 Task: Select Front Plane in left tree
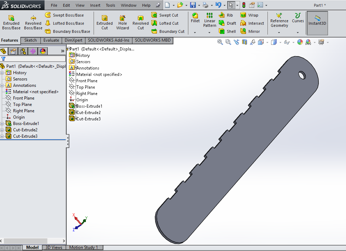click(24, 98)
